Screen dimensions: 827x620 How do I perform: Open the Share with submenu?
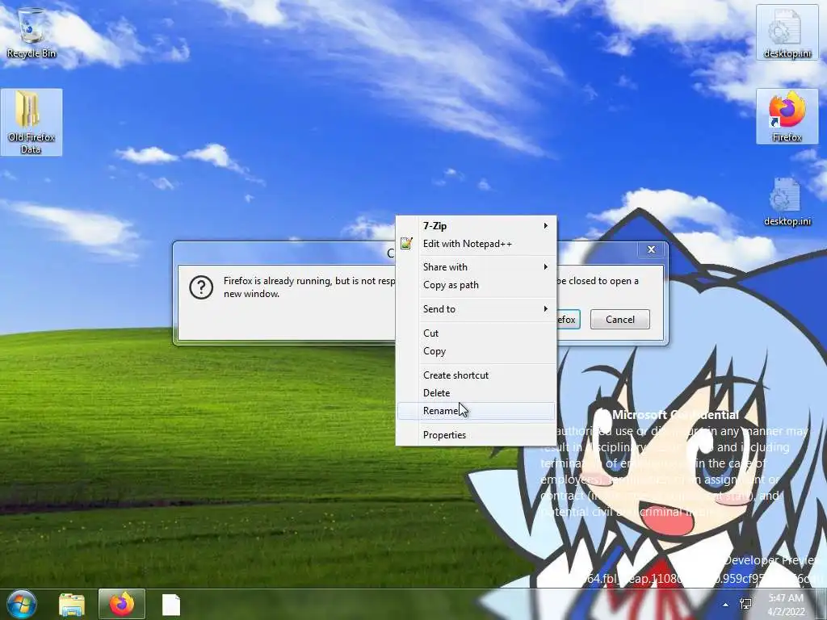tap(476, 266)
